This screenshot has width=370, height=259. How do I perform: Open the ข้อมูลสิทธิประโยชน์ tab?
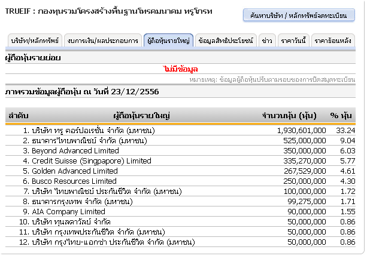pos(226,41)
